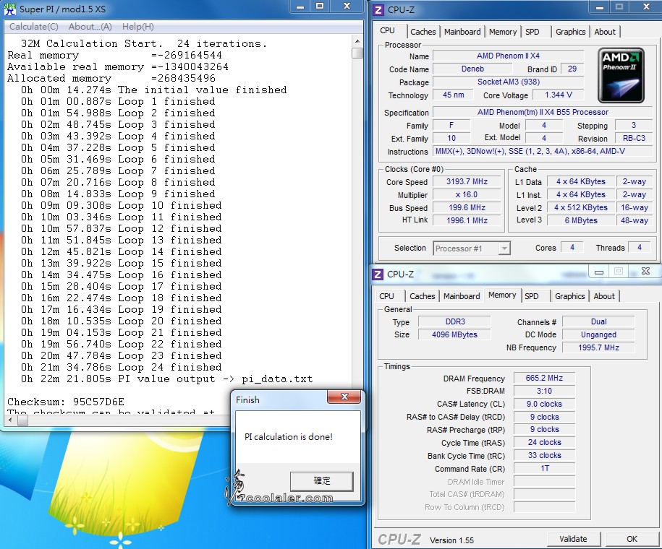Image resolution: width=662 pixels, height=549 pixels.
Task: Open Caches tab in lower CPU-Z window
Action: point(423,296)
